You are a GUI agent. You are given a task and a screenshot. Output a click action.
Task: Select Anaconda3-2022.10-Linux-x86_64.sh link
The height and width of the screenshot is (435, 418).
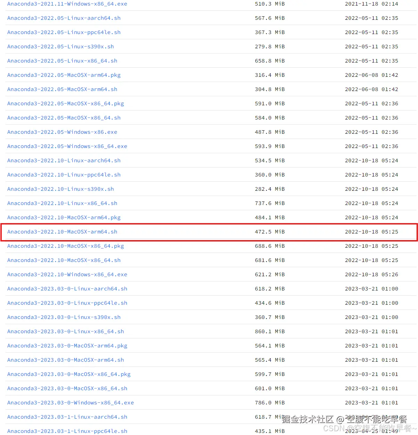[x=62, y=203]
